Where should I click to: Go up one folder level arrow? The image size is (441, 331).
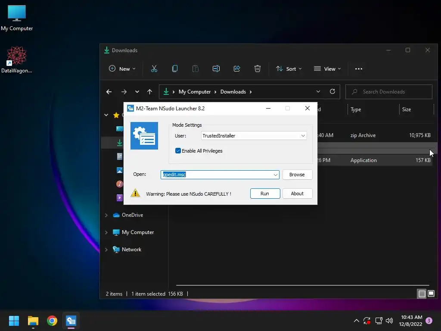tap(149, 92)
